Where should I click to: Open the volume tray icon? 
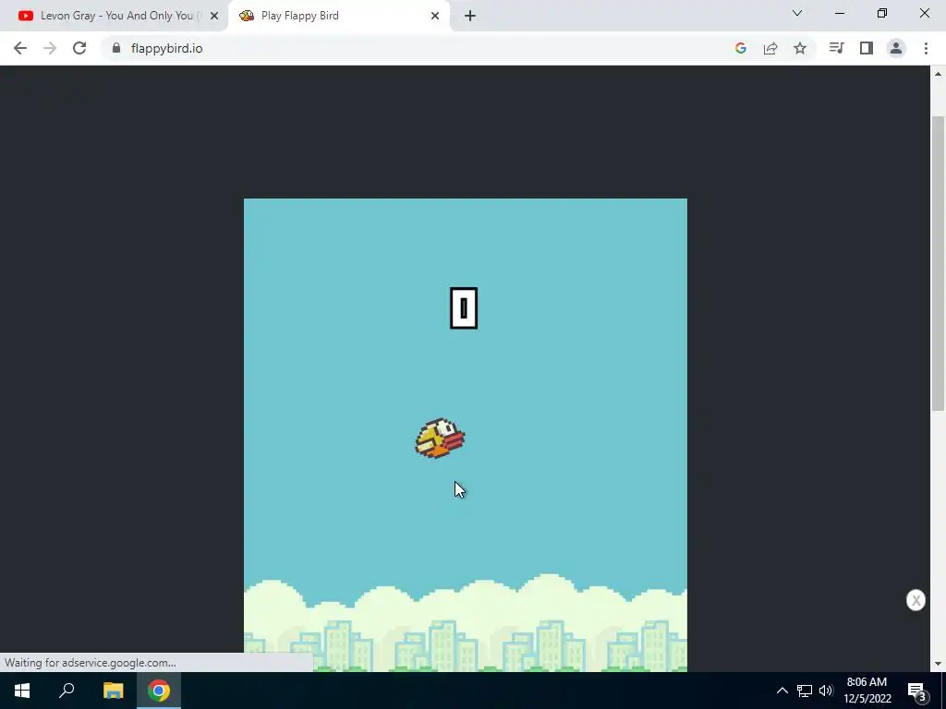pos(826,691)
